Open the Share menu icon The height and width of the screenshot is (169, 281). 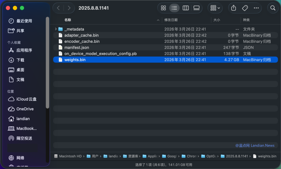click(x=233, y=8)
